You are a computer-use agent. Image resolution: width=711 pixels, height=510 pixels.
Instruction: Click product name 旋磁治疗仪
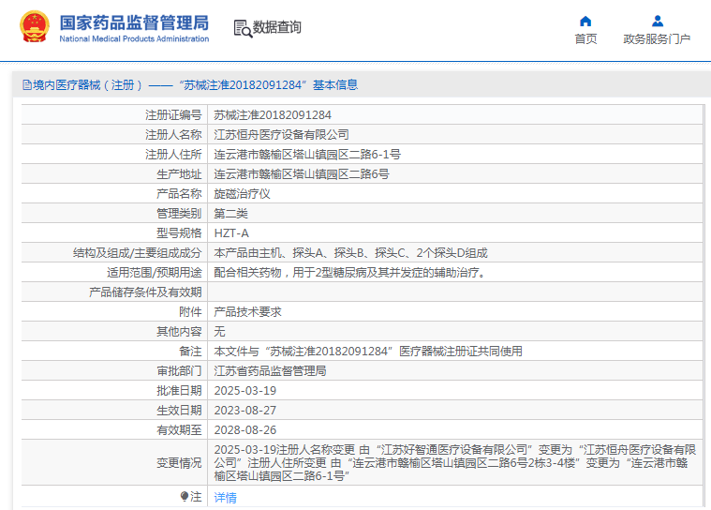point(242,194)
